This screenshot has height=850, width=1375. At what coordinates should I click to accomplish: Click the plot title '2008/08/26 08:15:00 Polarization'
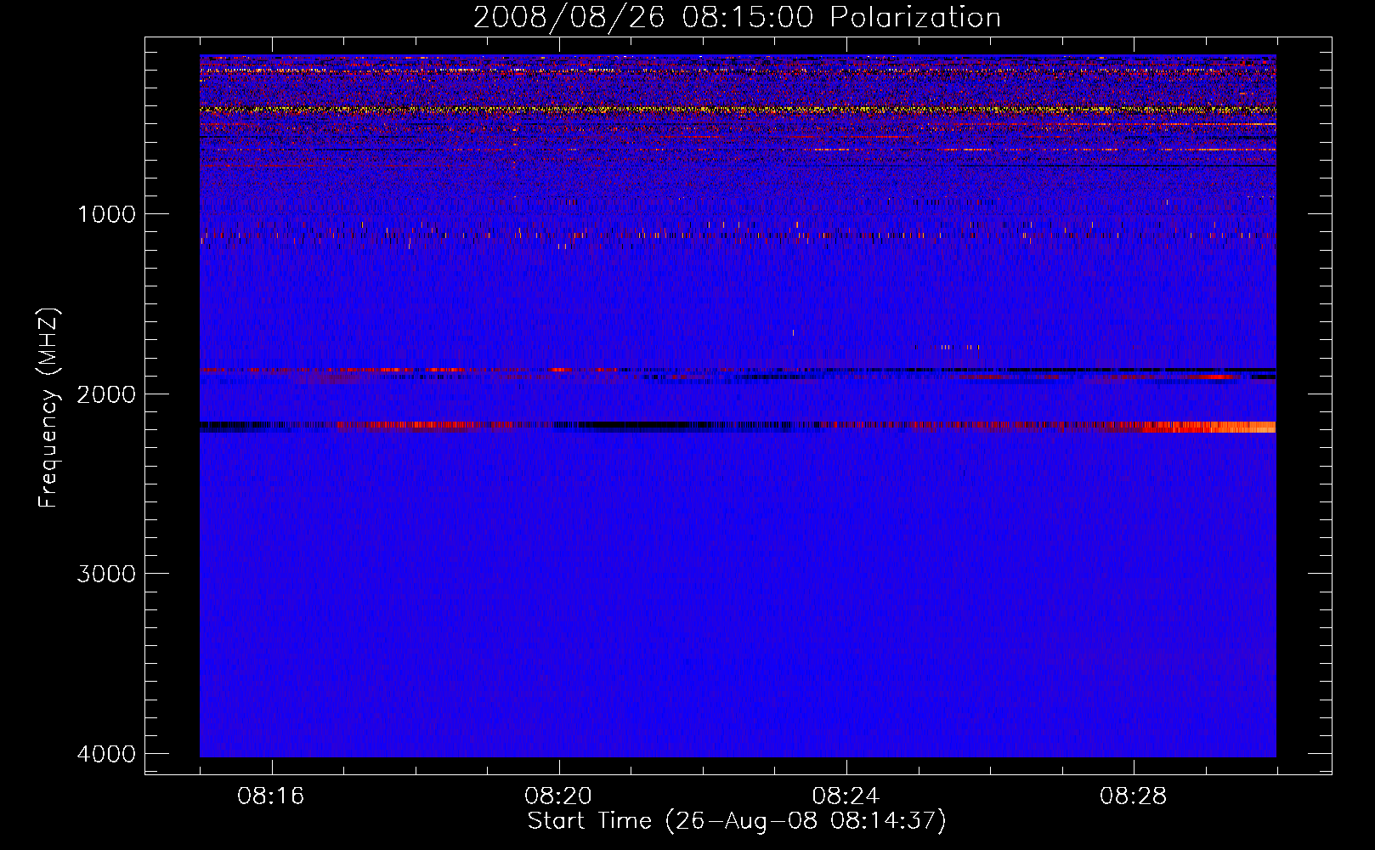click(x=737, y=17)
